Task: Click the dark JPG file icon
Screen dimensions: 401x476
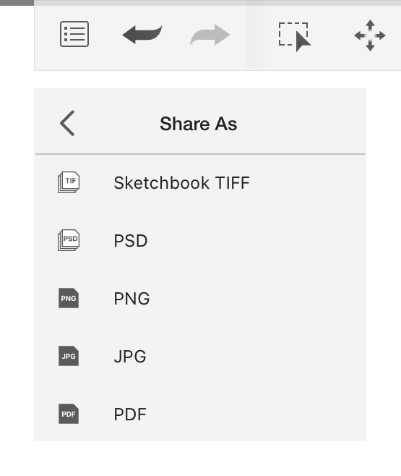Action: (x=69, y=356)
